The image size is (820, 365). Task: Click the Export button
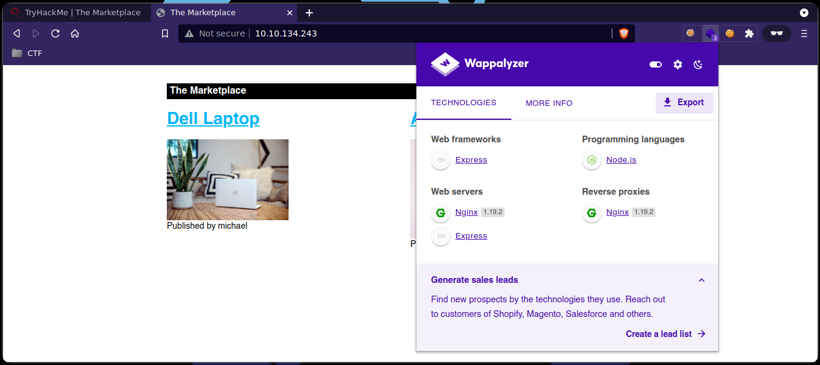tap(684, 103)
